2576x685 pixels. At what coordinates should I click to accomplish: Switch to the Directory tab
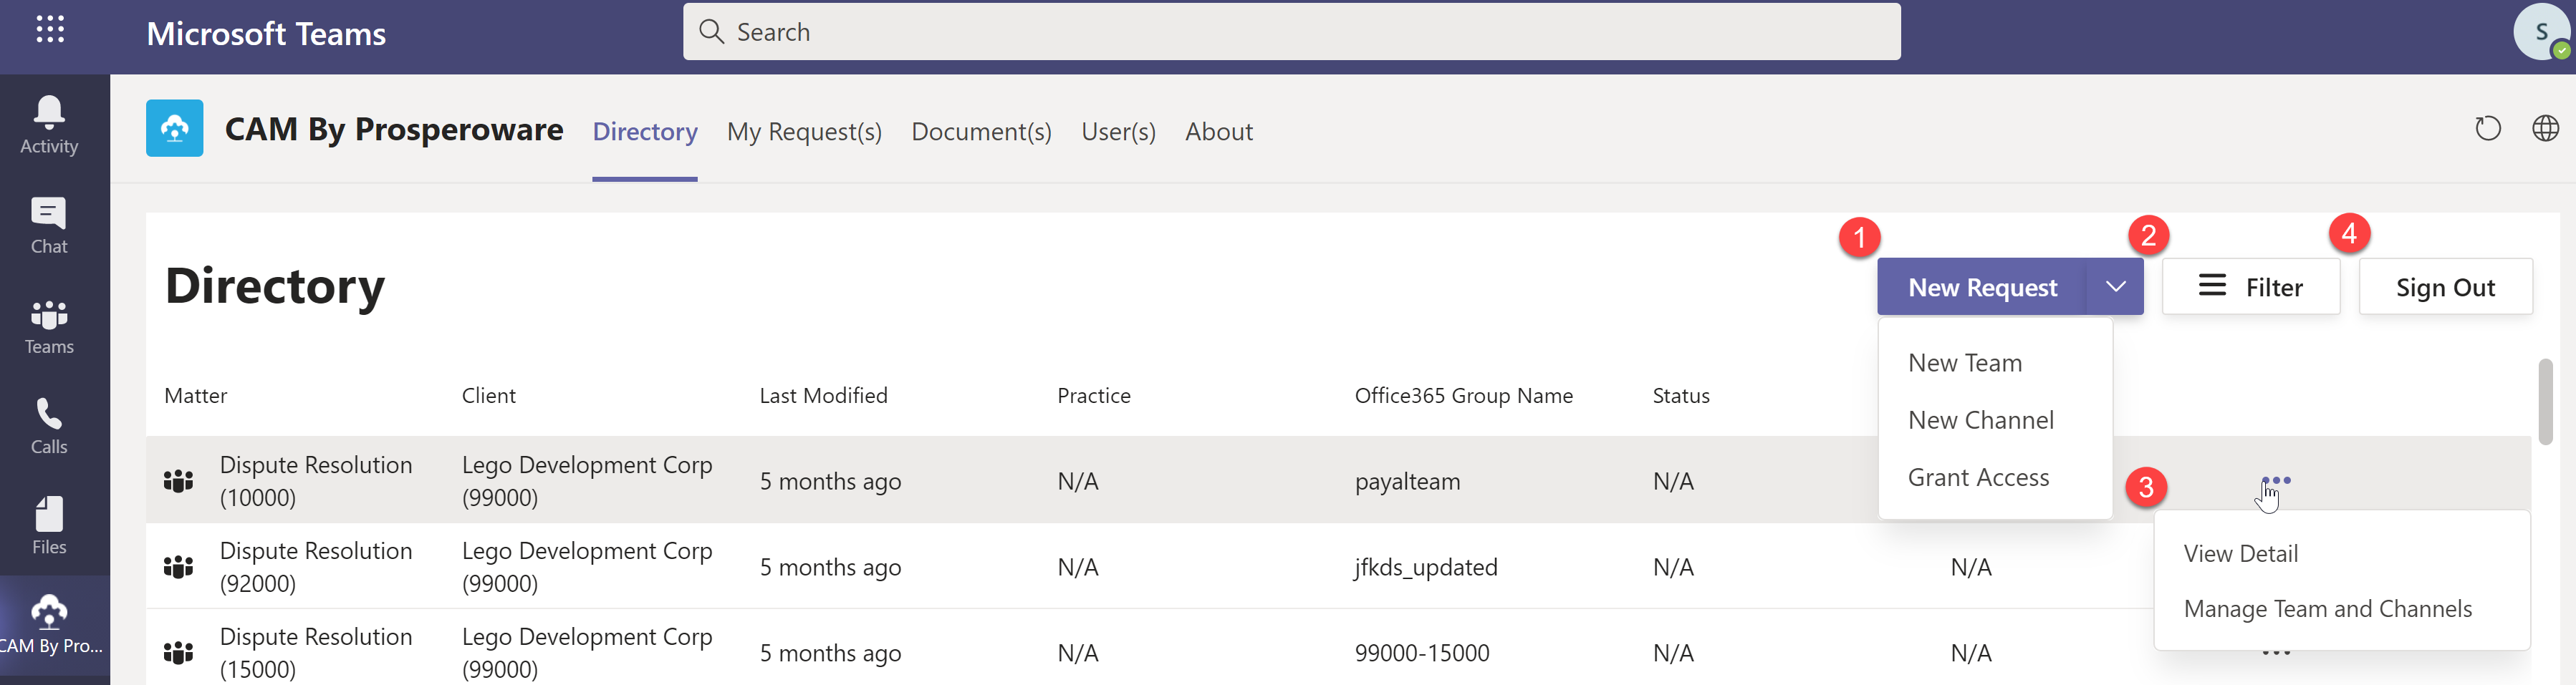(645, 132)
